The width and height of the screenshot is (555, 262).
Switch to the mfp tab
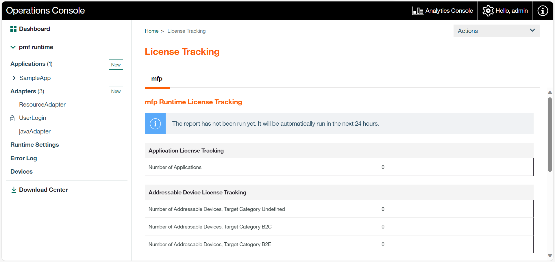tap(157, 78)
